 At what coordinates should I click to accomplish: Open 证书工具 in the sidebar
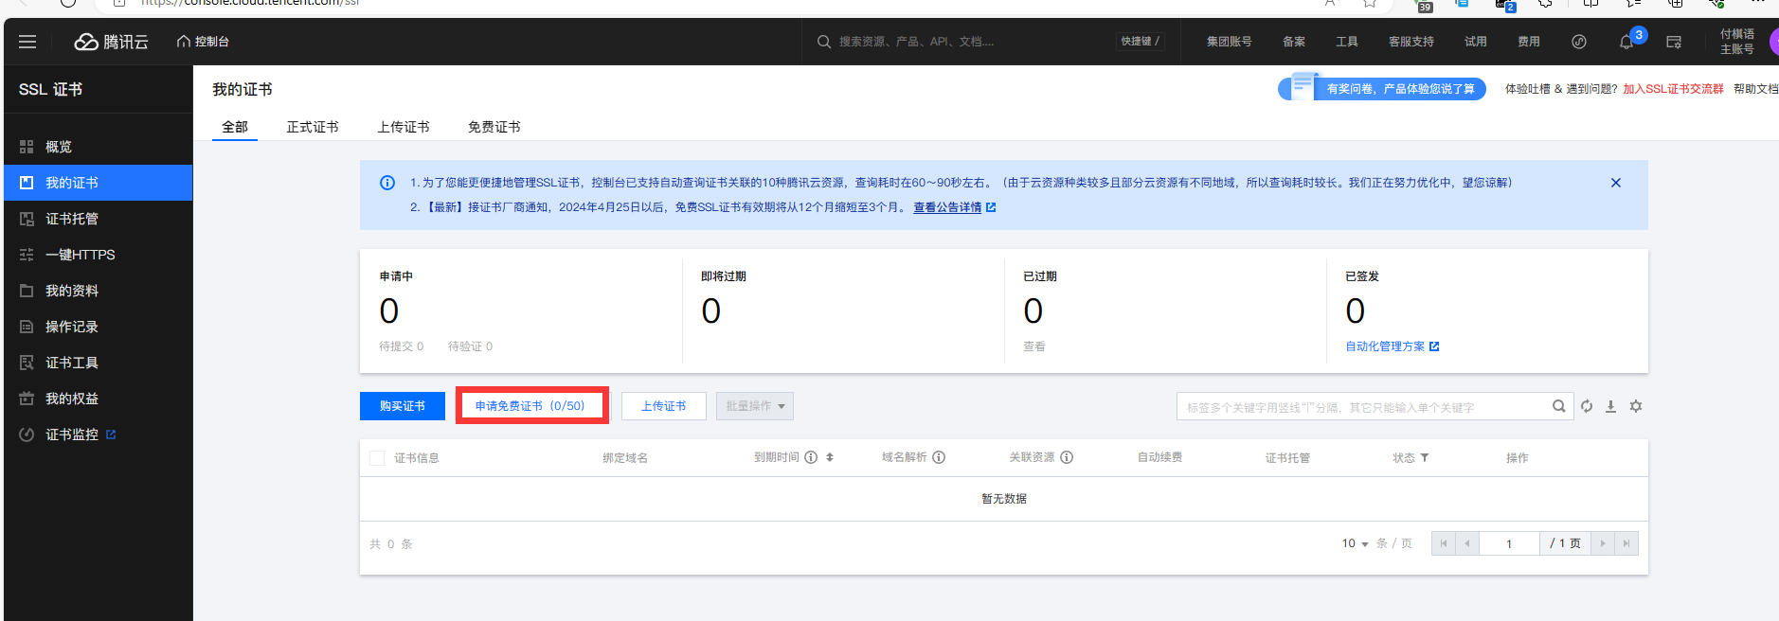click(98, 363)
